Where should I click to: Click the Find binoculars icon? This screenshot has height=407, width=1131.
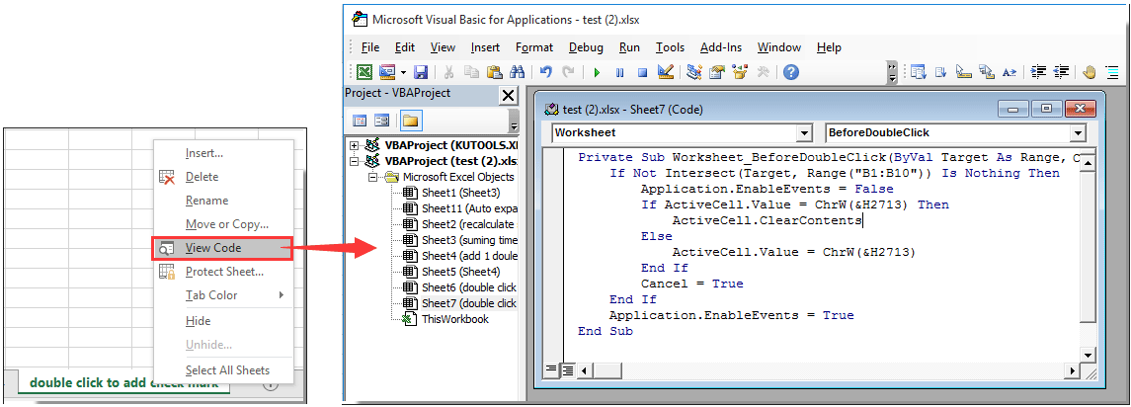click(516, 72)
